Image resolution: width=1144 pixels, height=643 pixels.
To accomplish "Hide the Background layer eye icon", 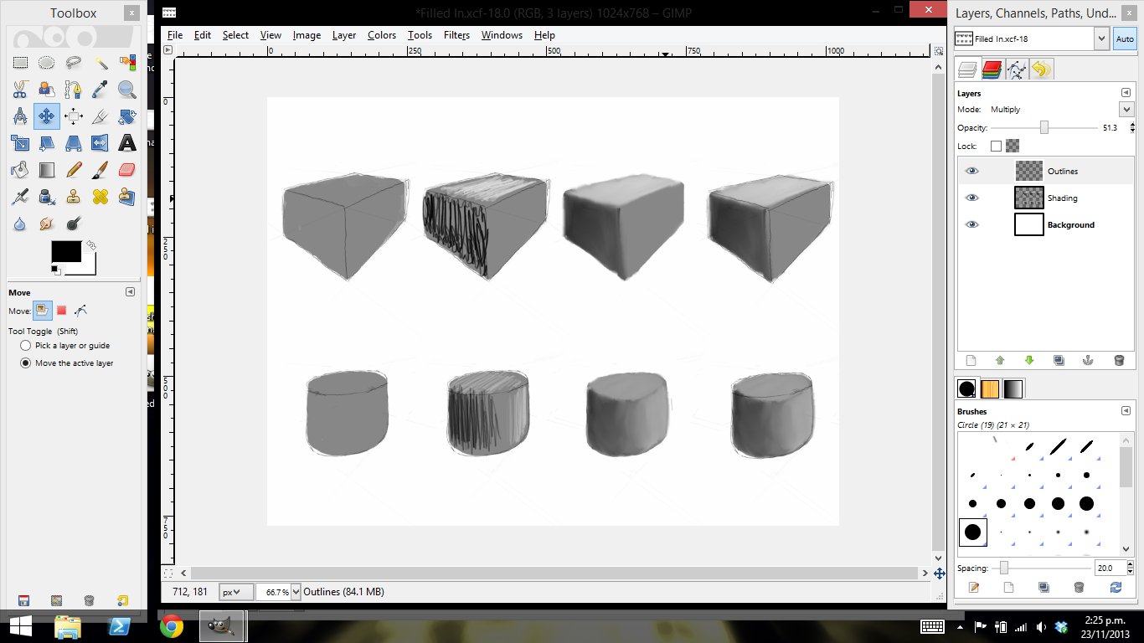I will (971, 224).
